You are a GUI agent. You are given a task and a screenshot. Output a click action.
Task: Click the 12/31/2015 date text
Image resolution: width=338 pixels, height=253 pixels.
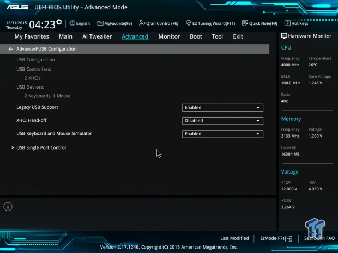tap(16, 23)
